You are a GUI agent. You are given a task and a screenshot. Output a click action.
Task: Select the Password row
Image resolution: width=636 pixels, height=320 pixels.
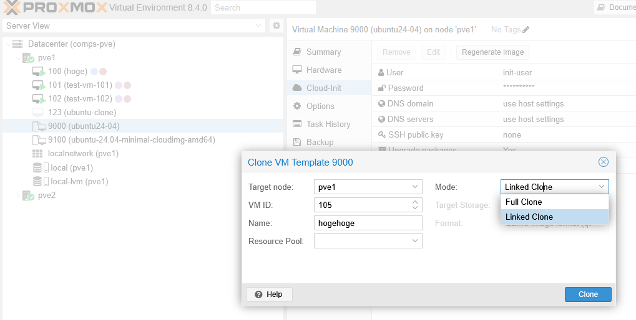click(x=504, y=88)
